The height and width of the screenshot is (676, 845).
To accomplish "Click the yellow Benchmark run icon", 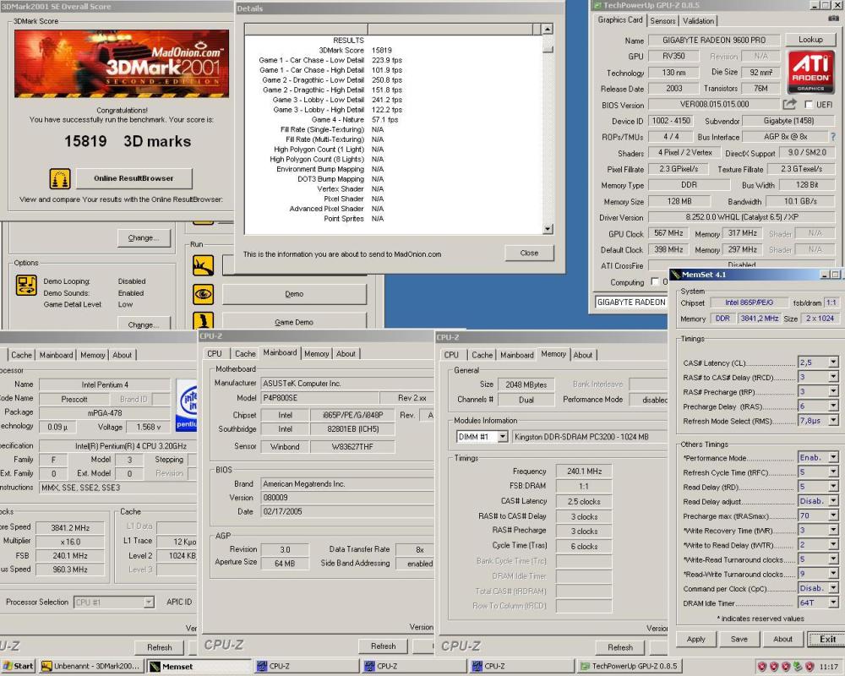I will click(x=203, y=265).
